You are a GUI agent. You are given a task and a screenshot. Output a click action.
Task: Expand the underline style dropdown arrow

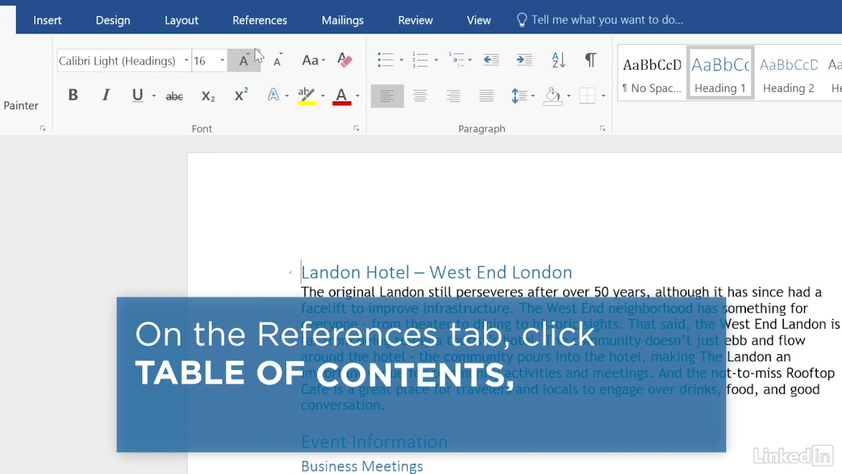pyautogui.click(x=154, y=96)
